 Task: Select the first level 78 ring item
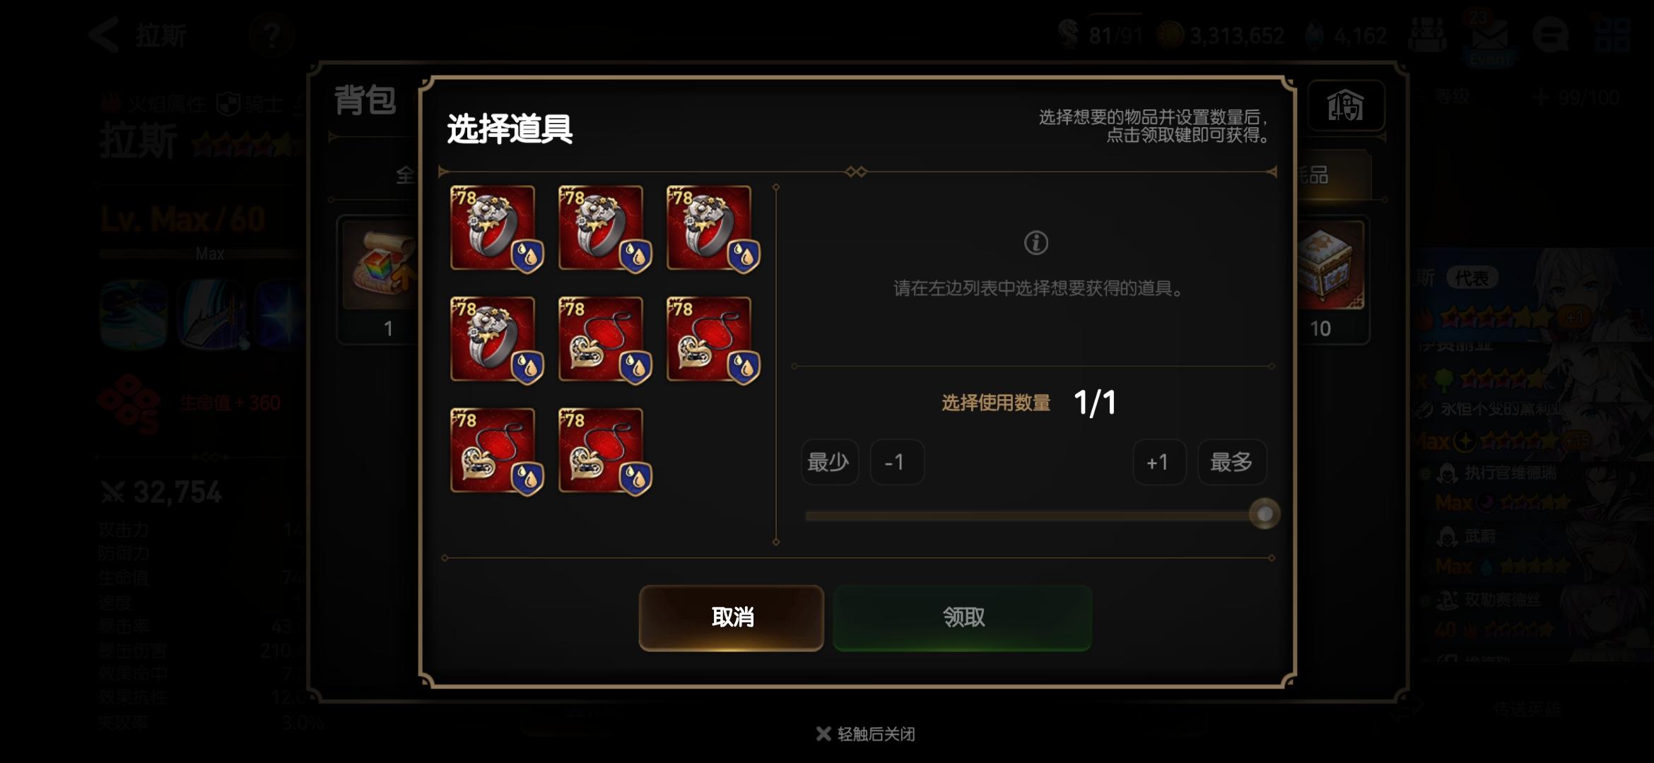point(493,227)
